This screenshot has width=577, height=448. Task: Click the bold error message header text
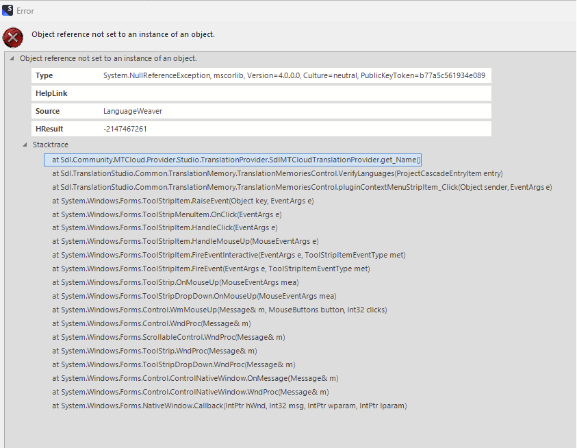click(x=123, y=34)
